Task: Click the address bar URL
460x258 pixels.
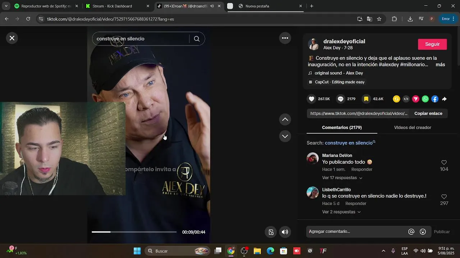Action: [110, 19]
